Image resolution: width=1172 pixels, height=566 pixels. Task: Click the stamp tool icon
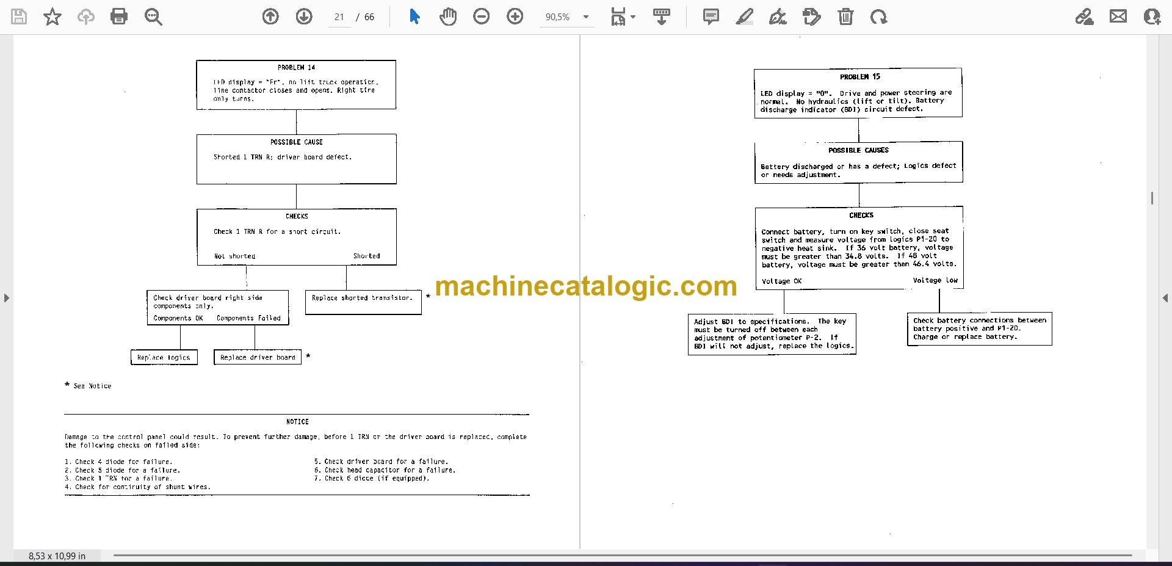click(811, 16)
